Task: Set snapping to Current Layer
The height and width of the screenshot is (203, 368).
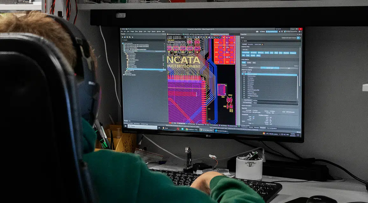Action: (270, 68)
